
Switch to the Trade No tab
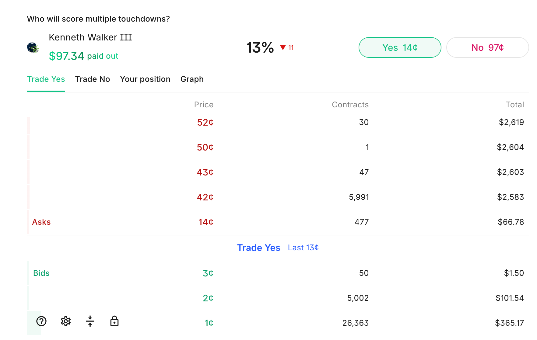pyautogui.click(x=93, y=79)
